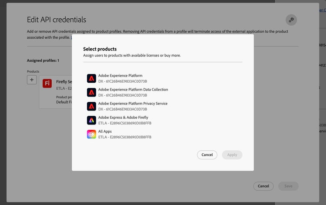Select the Adobe Experience Platform product name

tap(120, 76)
